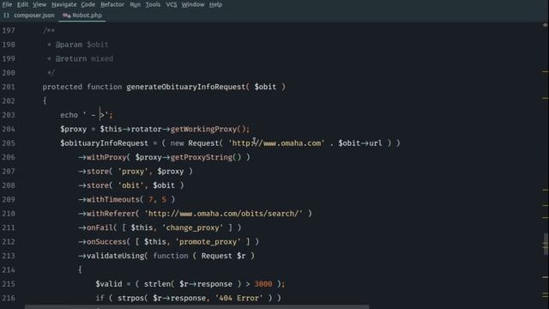Click the protected keyword on line 201
The image size is (549, 309).
pos(63,87)
